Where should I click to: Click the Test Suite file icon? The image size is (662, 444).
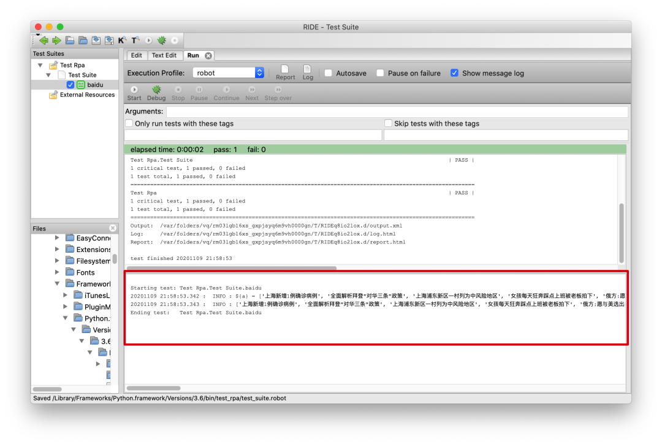click(x=62, y=75)
